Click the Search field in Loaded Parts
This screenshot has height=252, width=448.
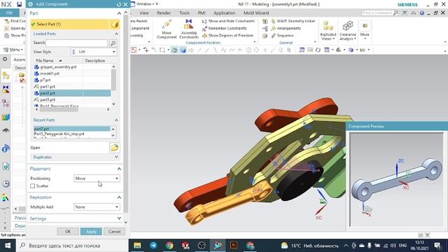click(76, 43)
